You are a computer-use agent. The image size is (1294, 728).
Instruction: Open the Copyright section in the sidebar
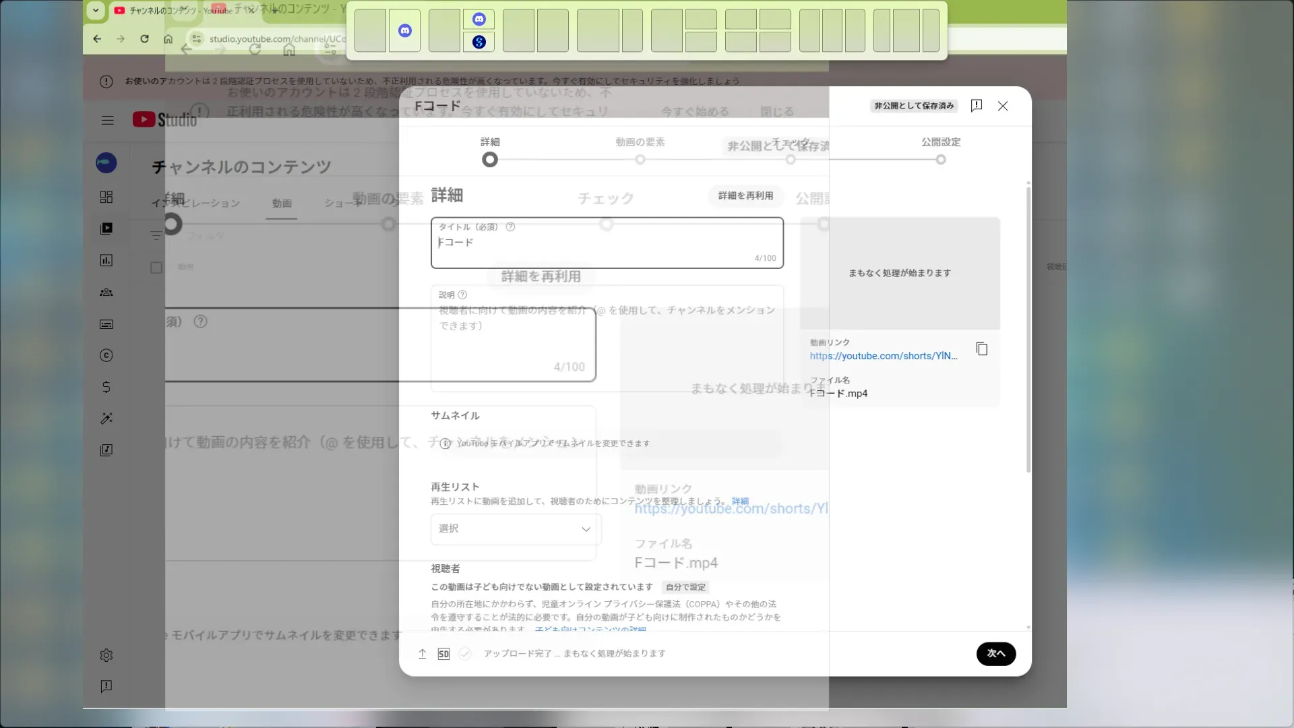(x=106, y=355)
